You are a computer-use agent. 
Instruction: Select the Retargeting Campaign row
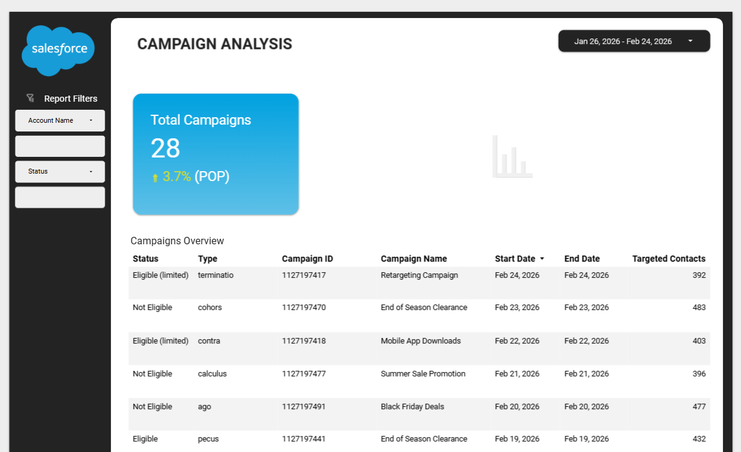pos(419,275)
